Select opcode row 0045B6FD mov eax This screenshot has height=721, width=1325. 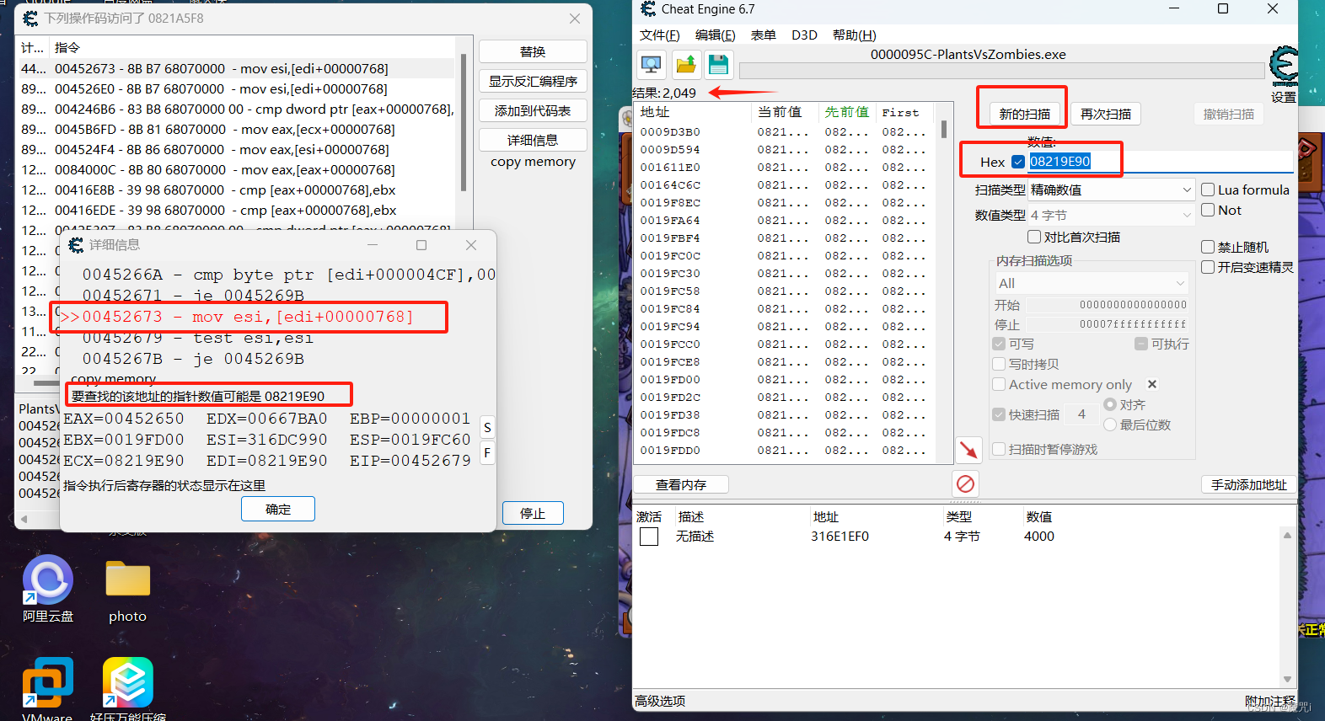click(237, 129)
